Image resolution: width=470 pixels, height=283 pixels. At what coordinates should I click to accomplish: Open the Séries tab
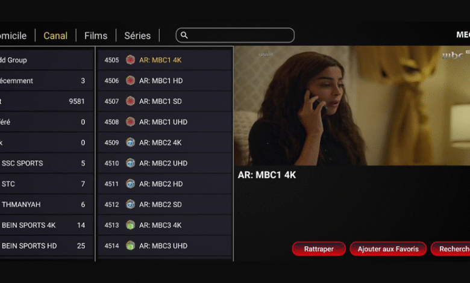pos(137,36)
